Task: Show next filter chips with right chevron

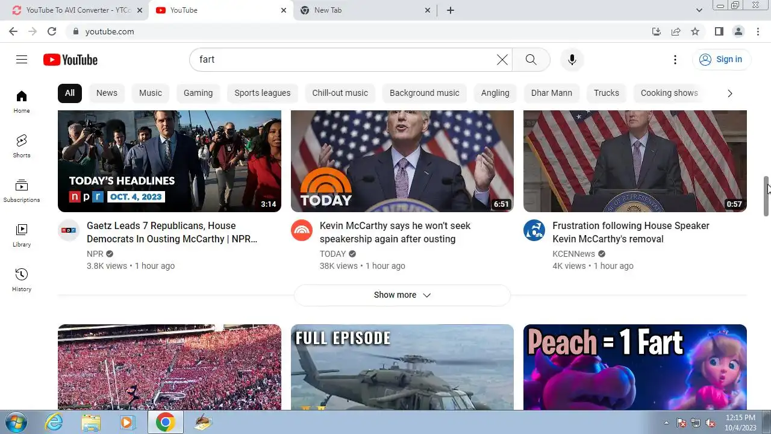Action: point(729,93)
